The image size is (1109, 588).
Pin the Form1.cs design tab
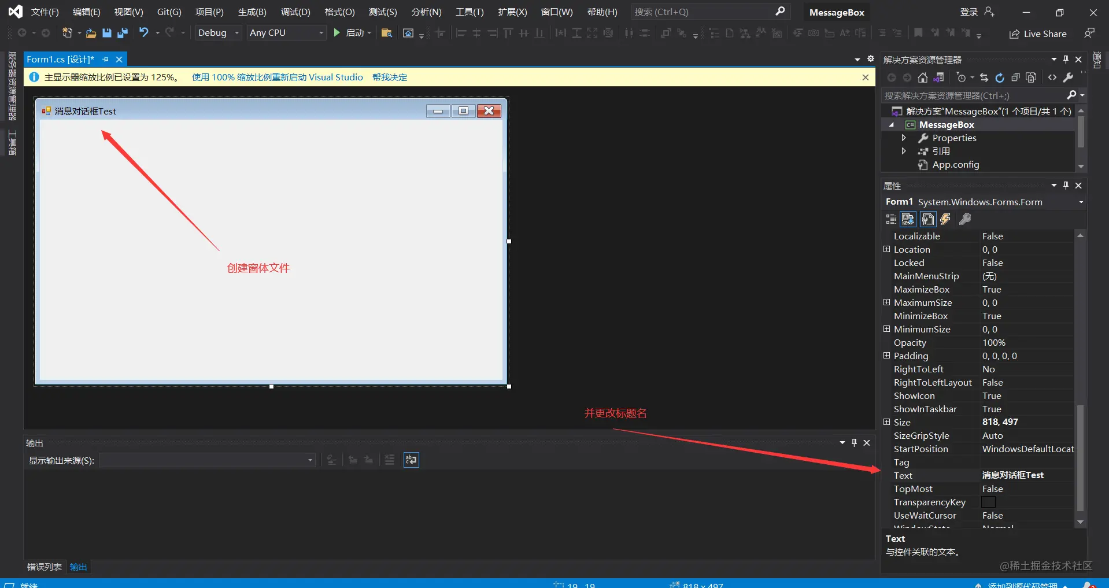coord(105,60)
